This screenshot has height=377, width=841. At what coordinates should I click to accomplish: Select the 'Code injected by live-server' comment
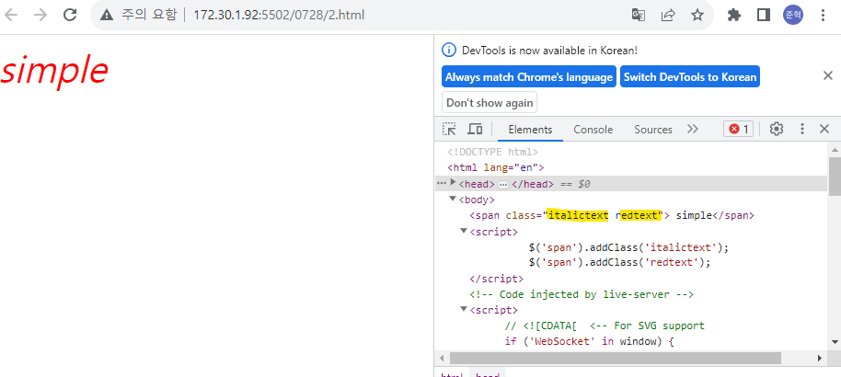(x=582, y=294)
